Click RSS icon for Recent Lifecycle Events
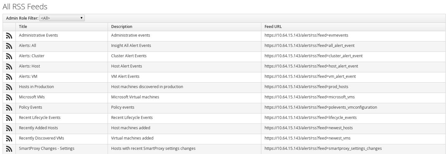 point(9,118)
